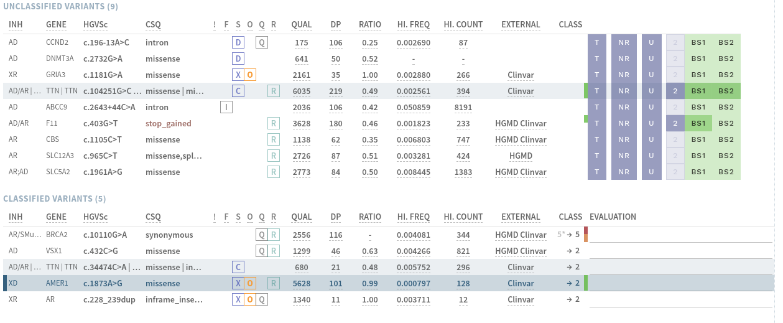Click the C badge in c.104251G>C row
This screenshot has width=783, height=323.
[238, 91]
